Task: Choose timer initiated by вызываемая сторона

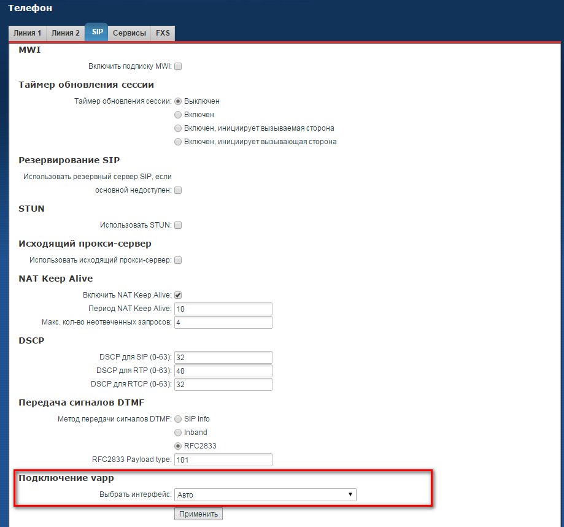Action: [x=179, y=128]
